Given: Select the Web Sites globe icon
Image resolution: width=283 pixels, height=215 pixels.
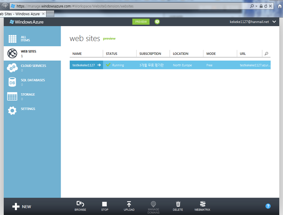Looking at the screenshot, I should (12, 53).
